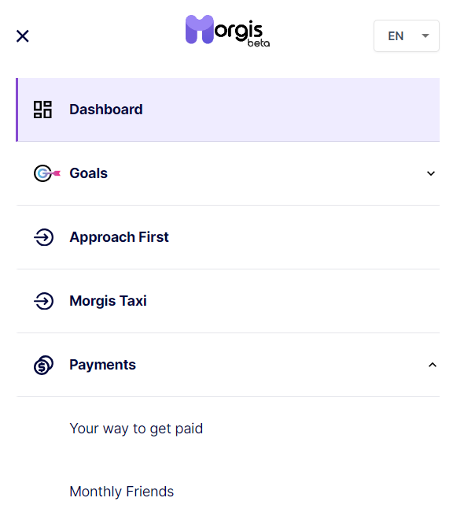Open the Monthly Friends link
Screen dimensions: 453x520
(122, 492)
